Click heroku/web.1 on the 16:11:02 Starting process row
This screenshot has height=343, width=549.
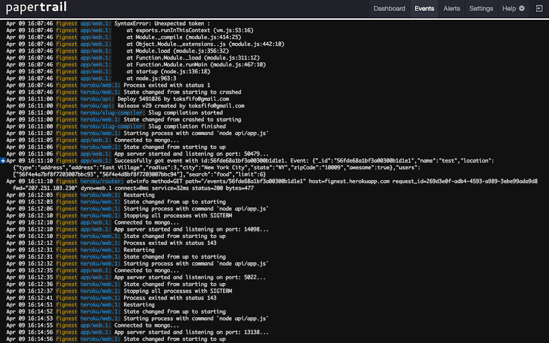(100, 133)
